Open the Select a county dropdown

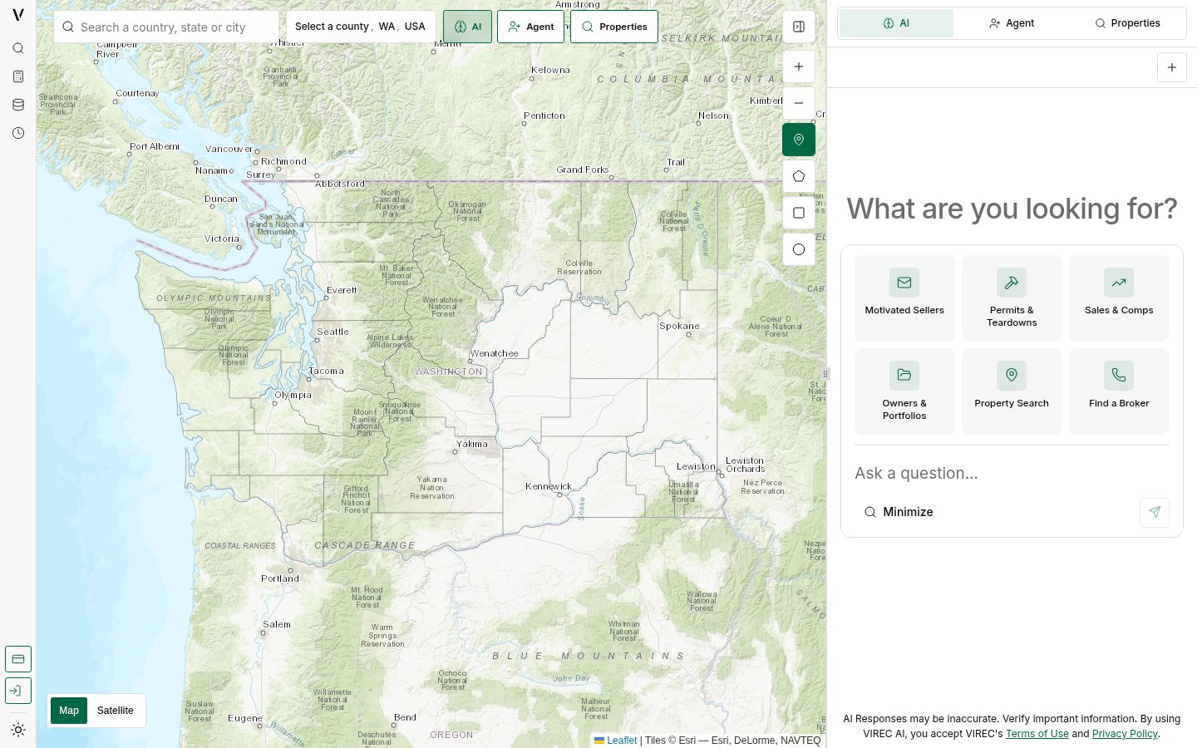point(361,27)
